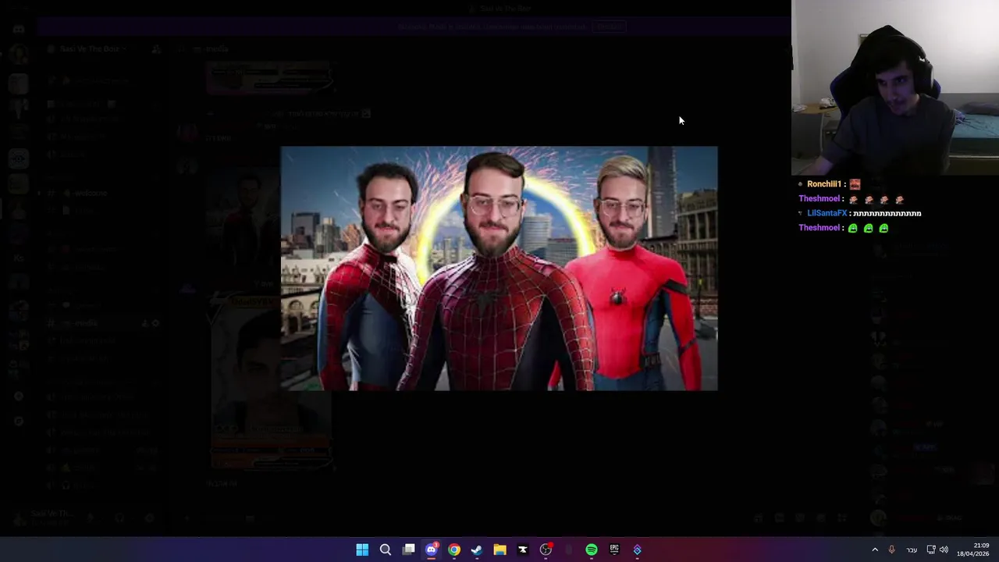Open CapCut from the taskbar
The image size is (999, 562).
tap(523, 550)
